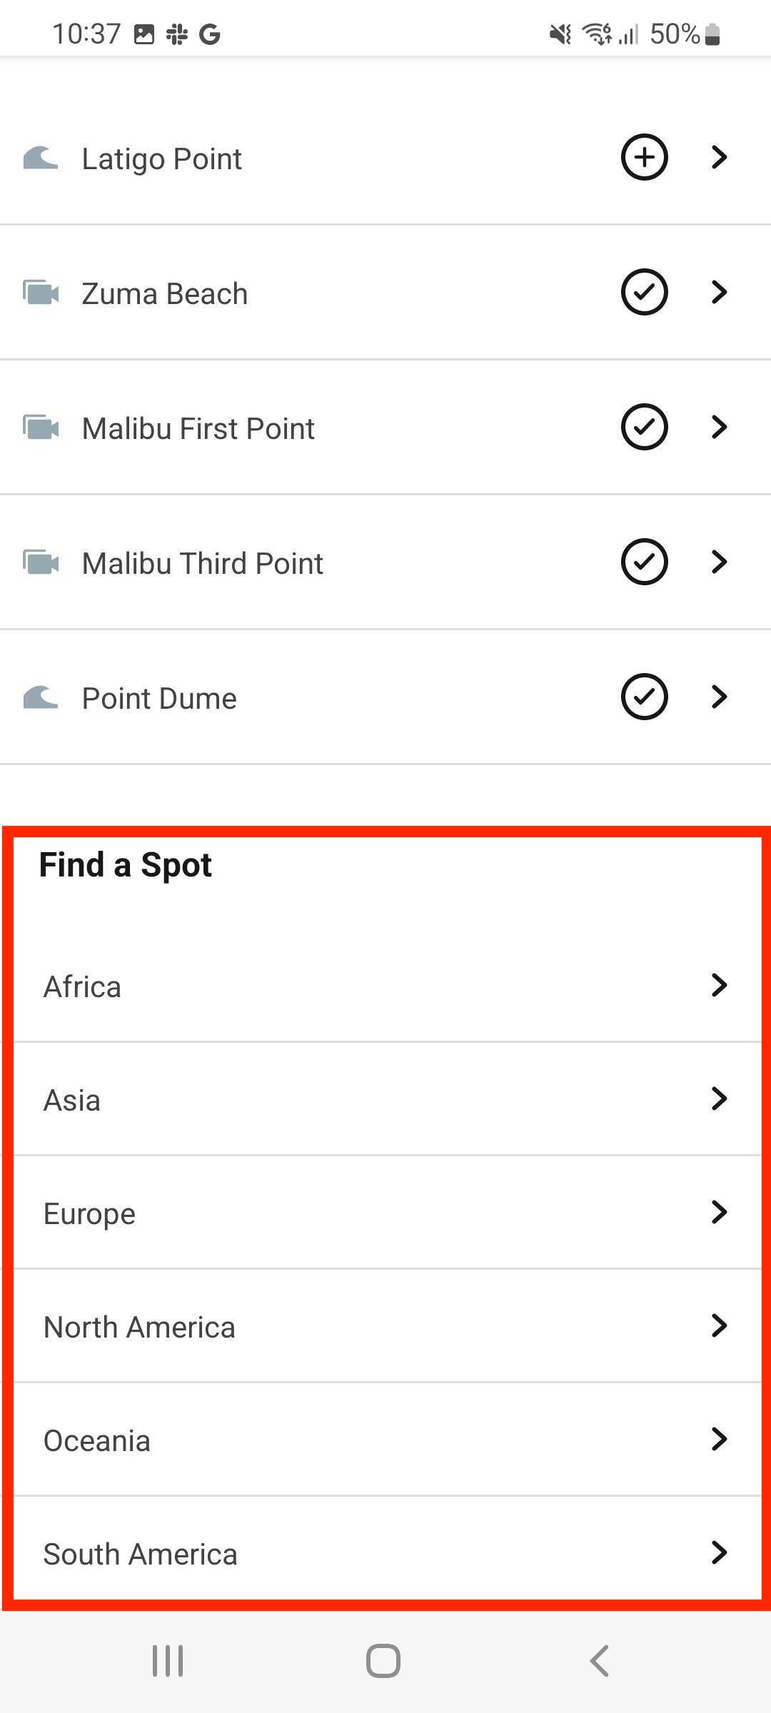Toggle Malibu First Point favorite checkmark
Viewport: 771px width, 1713px height.
644,427
